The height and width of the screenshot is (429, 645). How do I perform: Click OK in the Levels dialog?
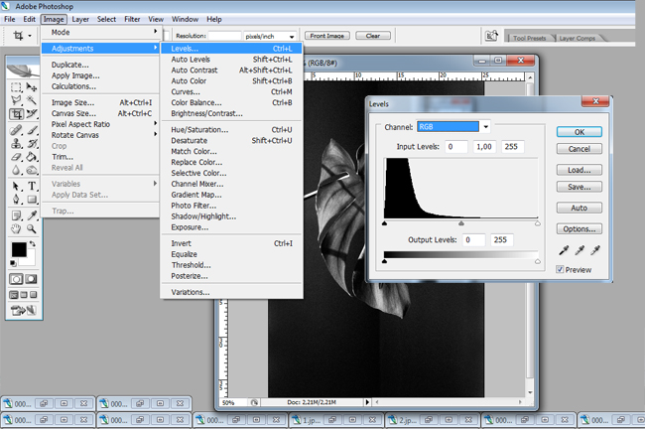tap(580, 132)
